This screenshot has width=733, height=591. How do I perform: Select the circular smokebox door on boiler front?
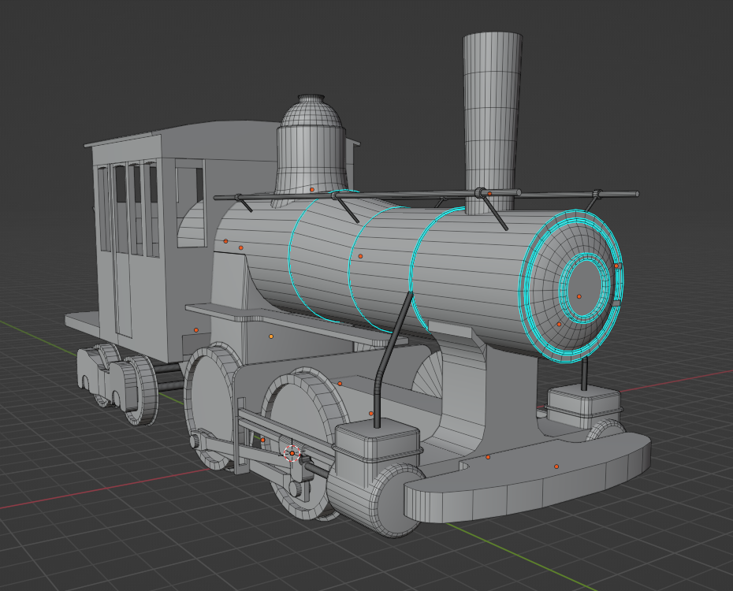click(x=571, y=286)
